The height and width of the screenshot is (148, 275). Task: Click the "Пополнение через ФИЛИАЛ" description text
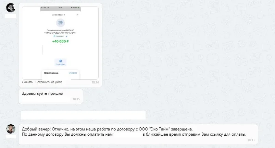60,32
